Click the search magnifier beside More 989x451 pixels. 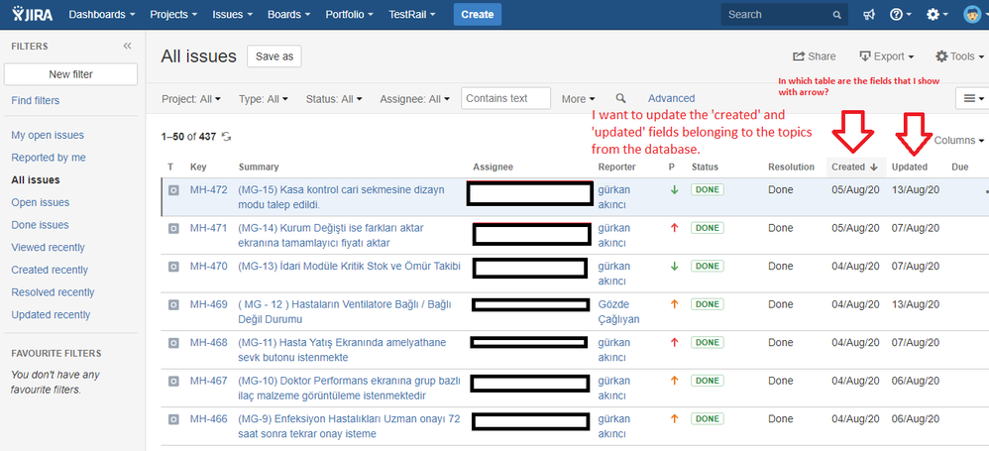[620, 98]
